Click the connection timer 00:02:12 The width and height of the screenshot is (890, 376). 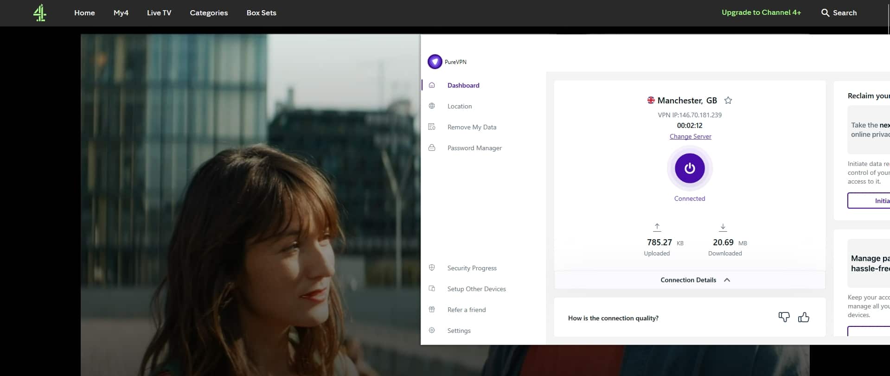(690, 126)
